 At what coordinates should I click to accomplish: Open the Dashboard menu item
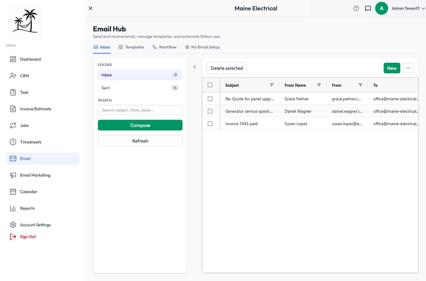pos(43,59)
